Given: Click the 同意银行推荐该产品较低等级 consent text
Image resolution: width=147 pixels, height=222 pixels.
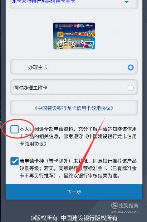Looking at the screenshot, I should [x=78, y=168].
